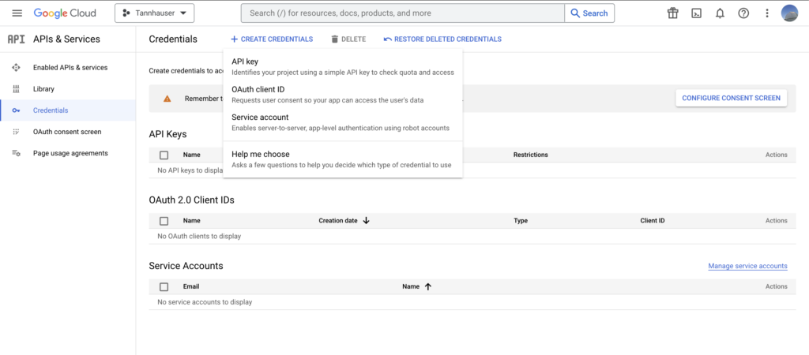Click 'No OAuth clients to display' text
Image resolution: width=809 pixels, height=355 pixels.
pyautogui.click(x=199, y=237)
